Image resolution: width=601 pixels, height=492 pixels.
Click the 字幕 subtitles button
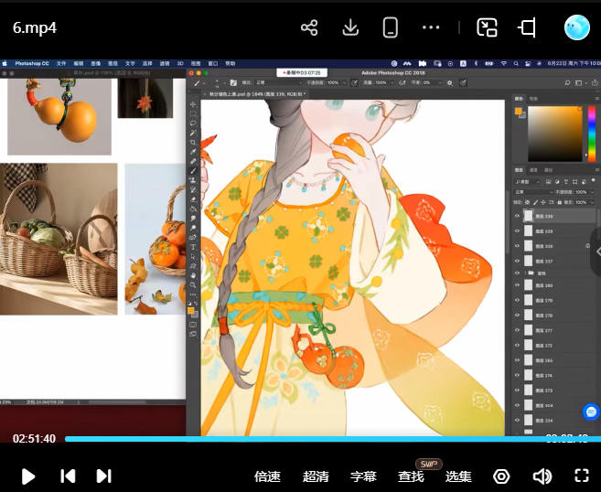click(363, 476)
